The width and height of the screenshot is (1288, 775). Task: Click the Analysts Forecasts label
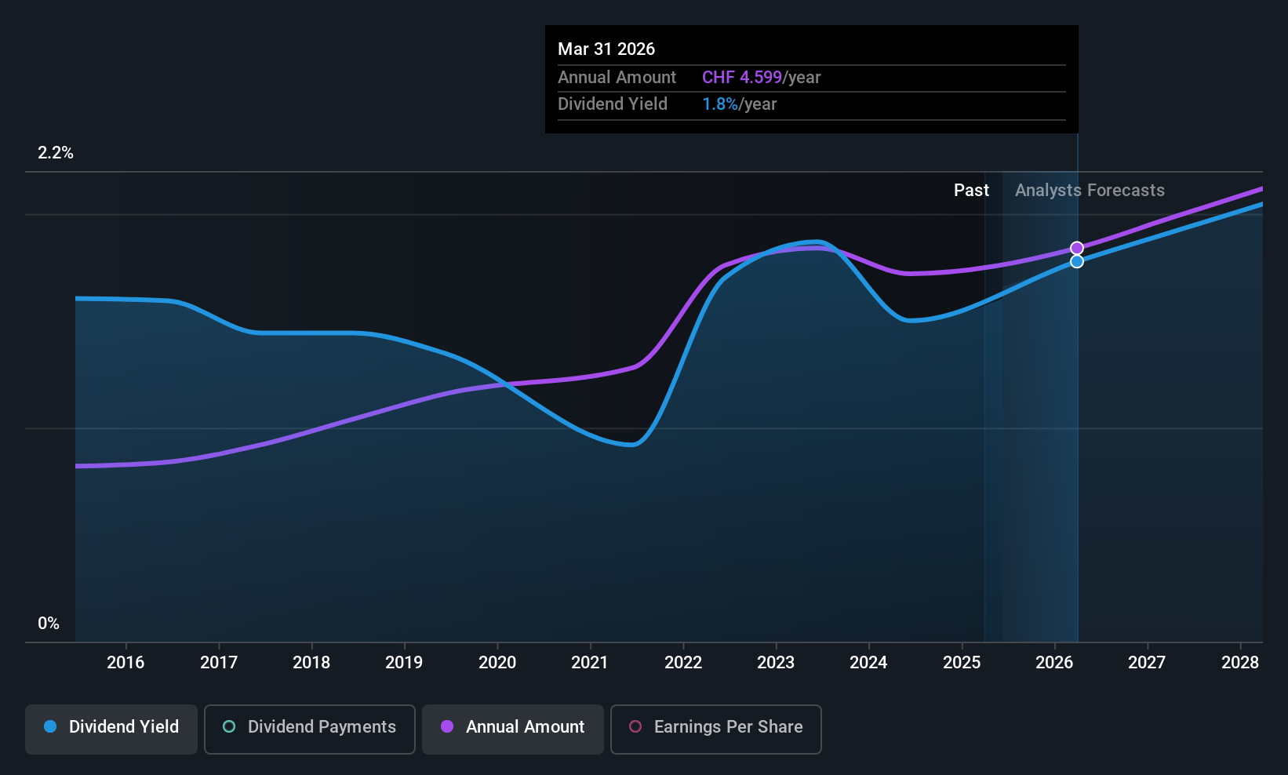tap(1090, 191)
